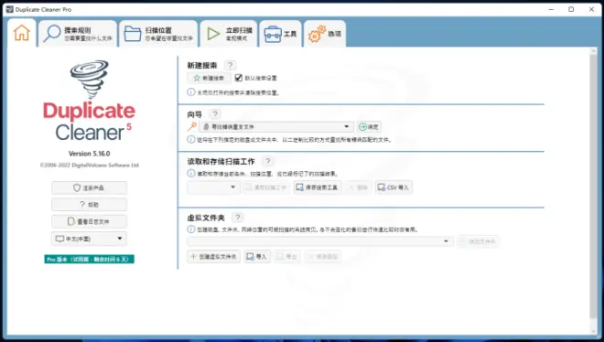604x342 pixels.
Task: Click the info icon under the 向导 dropdown
Action: click(x=190, y=139)
